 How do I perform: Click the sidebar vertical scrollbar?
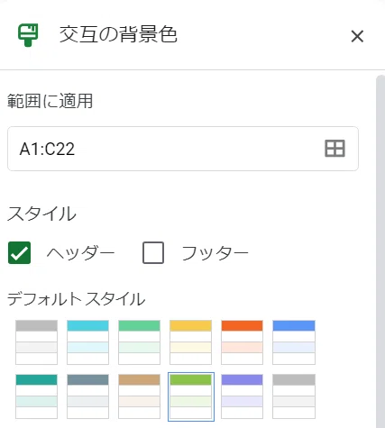click(380, 251)
